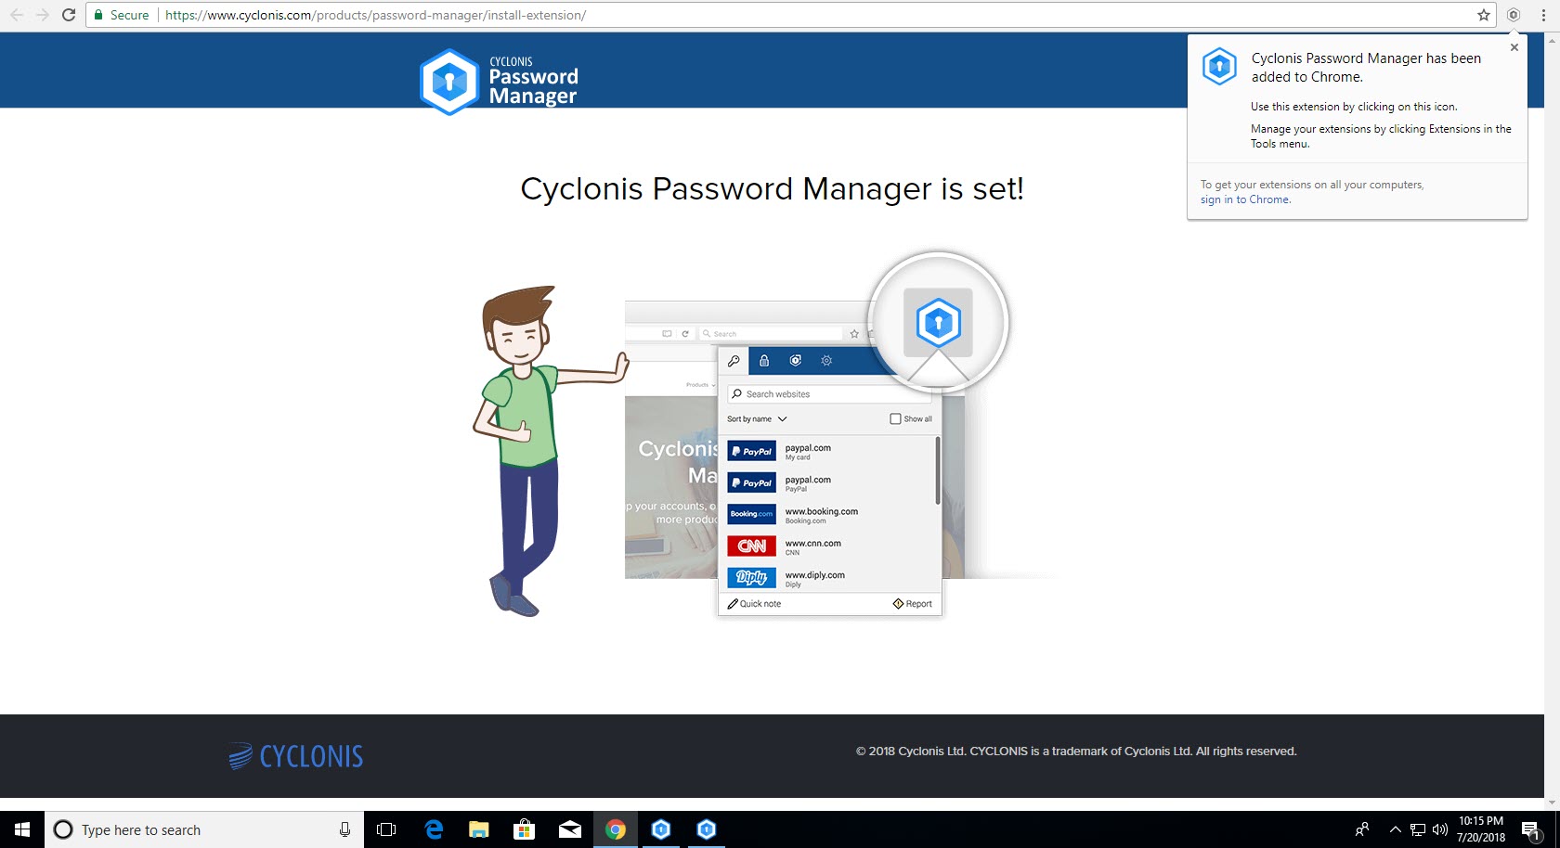This screenshot has width=1560, height=848.
Task: Open Microsoft Store from the taskbar
Action: (x=525, y=829)
